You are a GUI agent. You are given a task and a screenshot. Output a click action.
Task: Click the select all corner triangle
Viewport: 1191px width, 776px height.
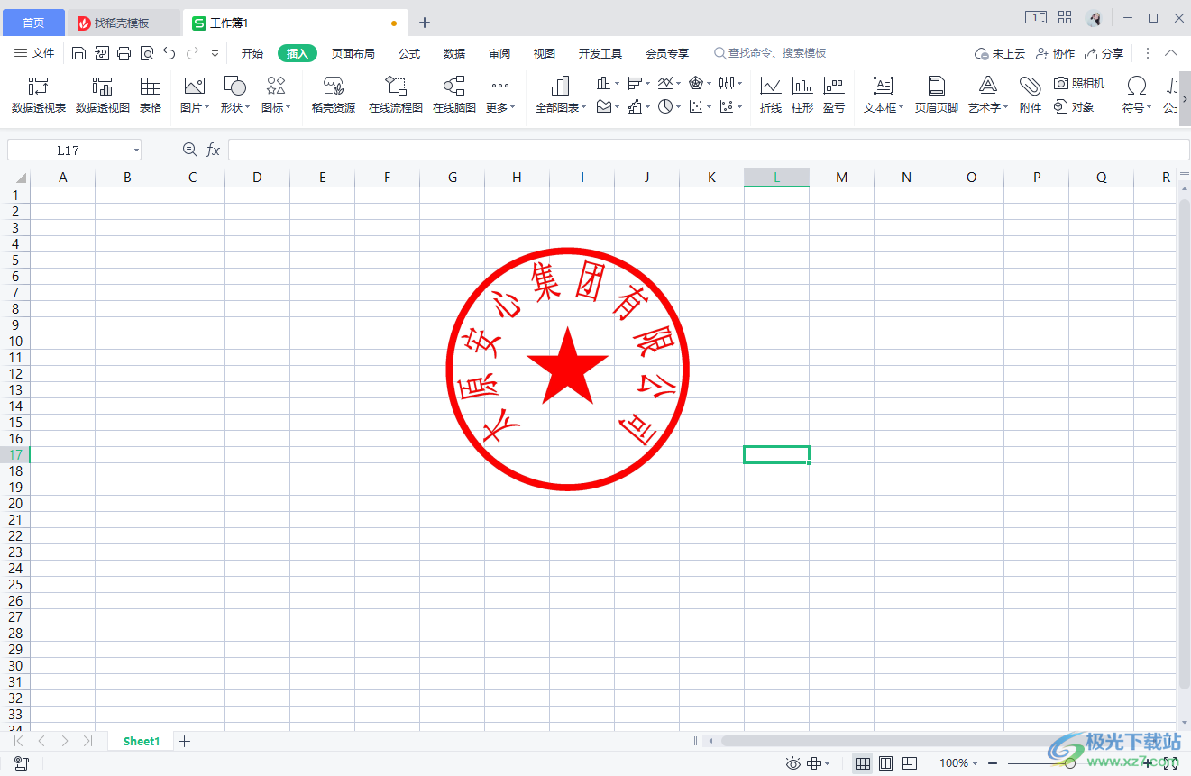[x=20, y=178]
